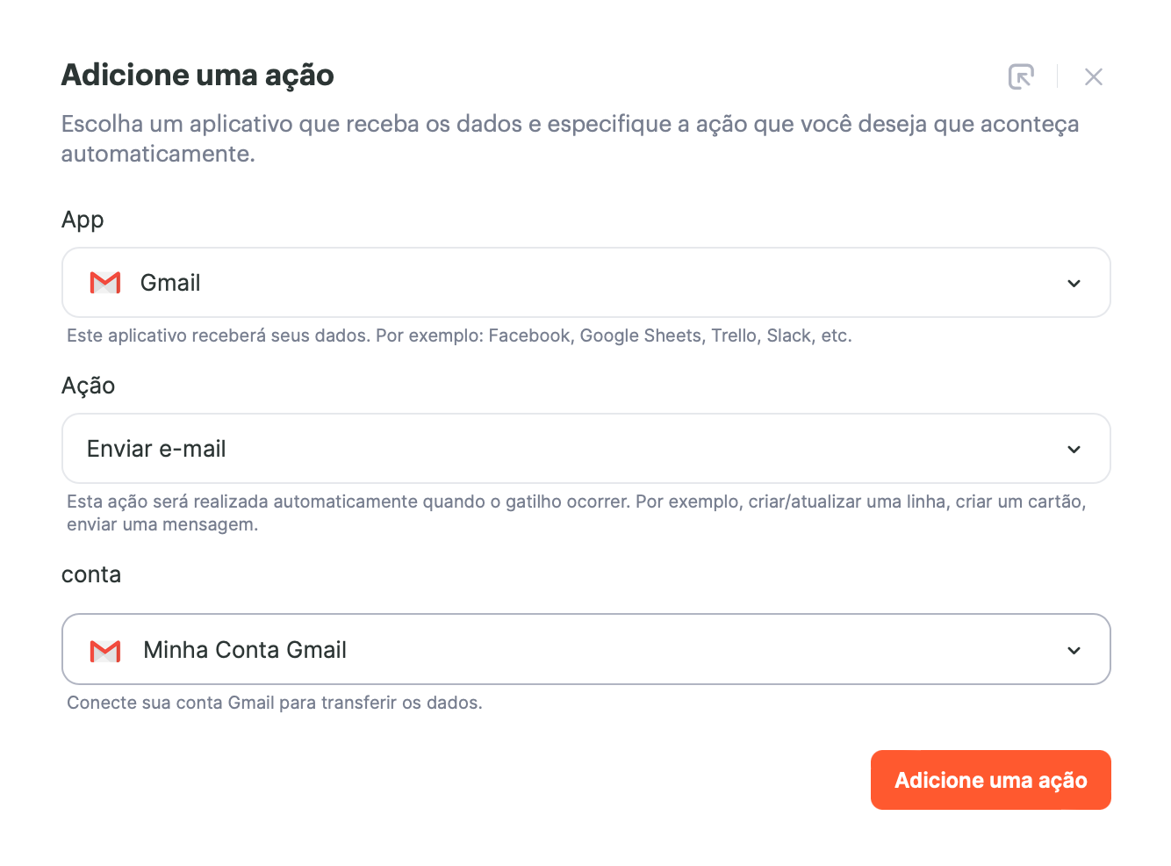Click the Gmail logo in App field
Screen dimensions: 1171x866
[x=105, y=283]
